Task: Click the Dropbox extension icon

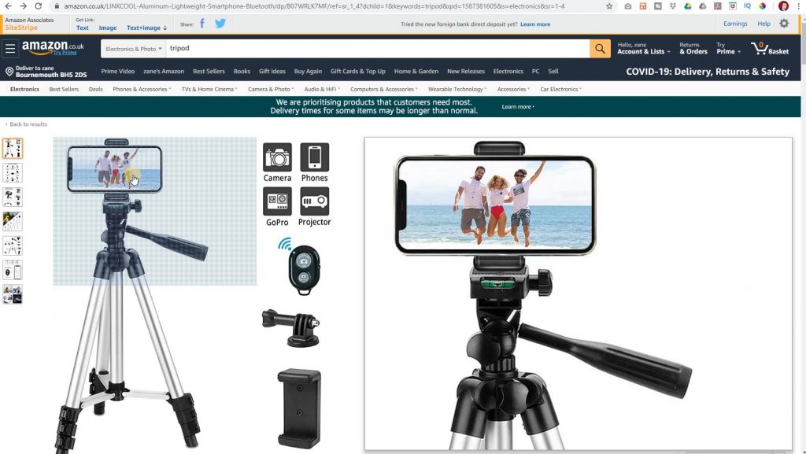Action: (674, 7)
